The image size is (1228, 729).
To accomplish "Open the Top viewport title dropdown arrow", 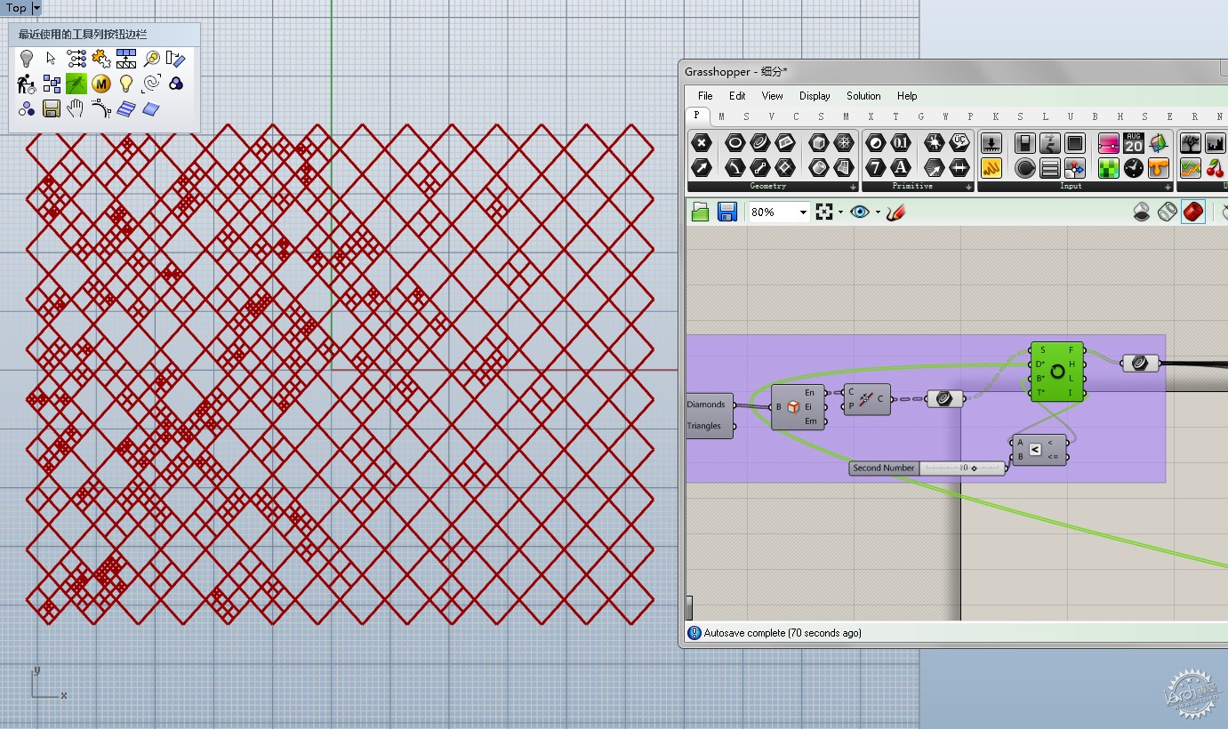I will pos(36,8).
